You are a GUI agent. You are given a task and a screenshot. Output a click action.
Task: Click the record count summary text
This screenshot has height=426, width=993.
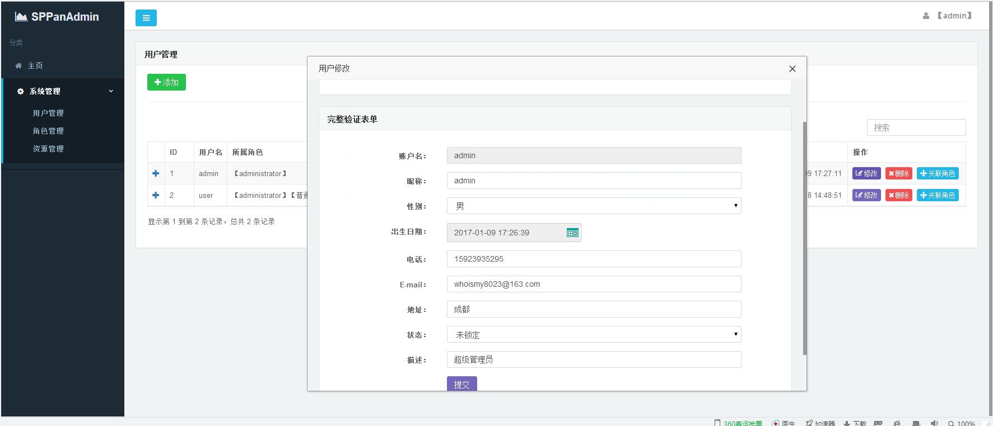tap(211, 221)
